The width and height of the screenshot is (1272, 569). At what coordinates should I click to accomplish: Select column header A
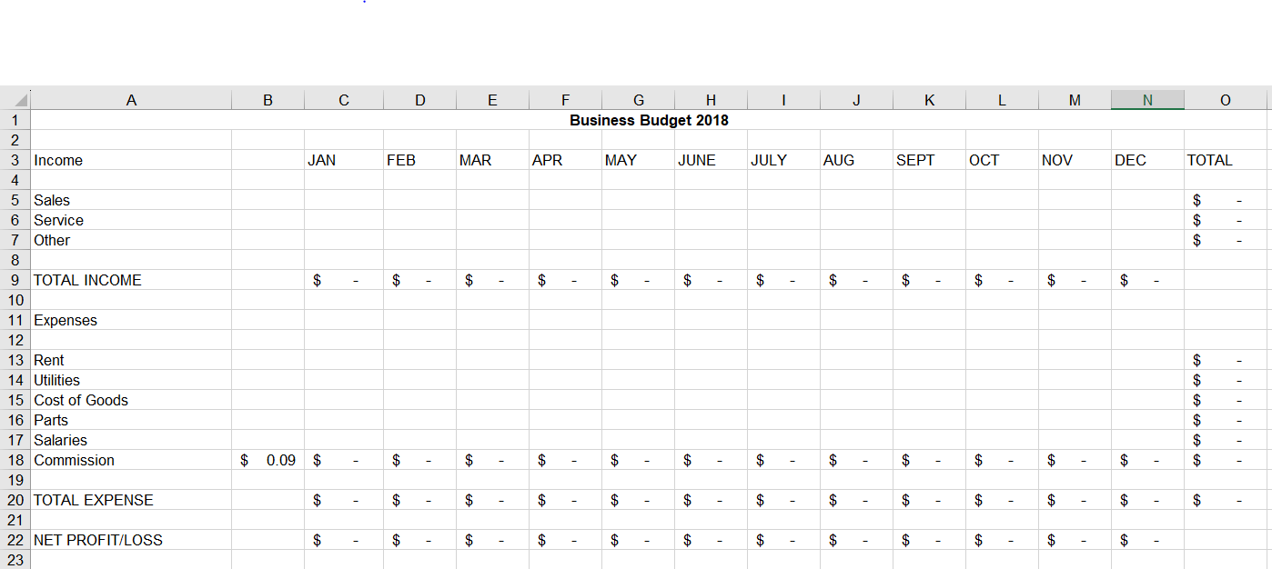coord(131,99)
